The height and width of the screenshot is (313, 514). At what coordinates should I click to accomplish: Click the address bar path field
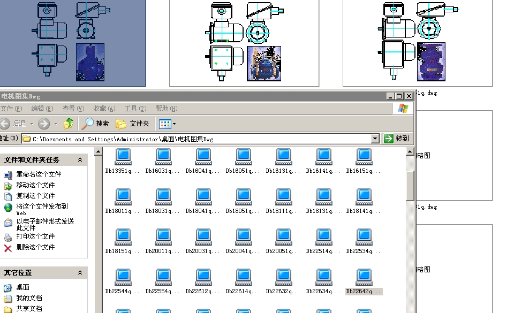pyautogui.click(x=198, y=139)
